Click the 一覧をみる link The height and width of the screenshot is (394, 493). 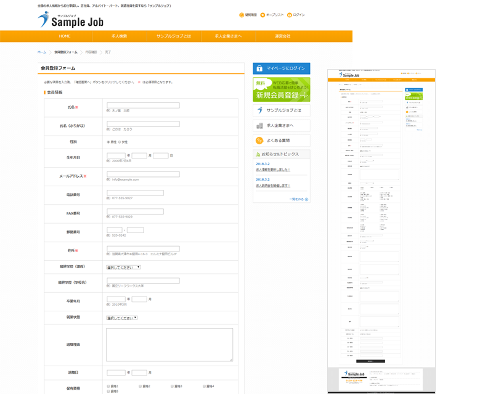[296, 199]
